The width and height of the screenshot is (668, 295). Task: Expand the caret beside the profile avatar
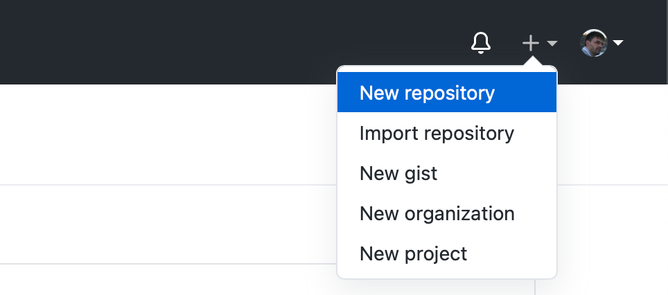pyautogui.click(x=618, y=42)
